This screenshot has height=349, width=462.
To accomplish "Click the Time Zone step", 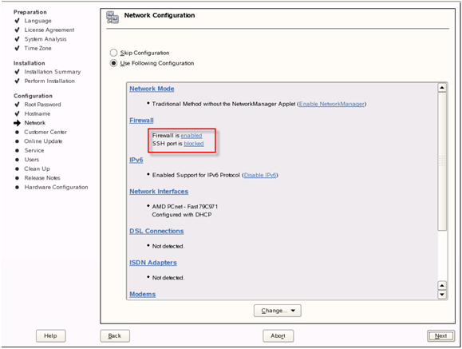I will tap(38, 48).
